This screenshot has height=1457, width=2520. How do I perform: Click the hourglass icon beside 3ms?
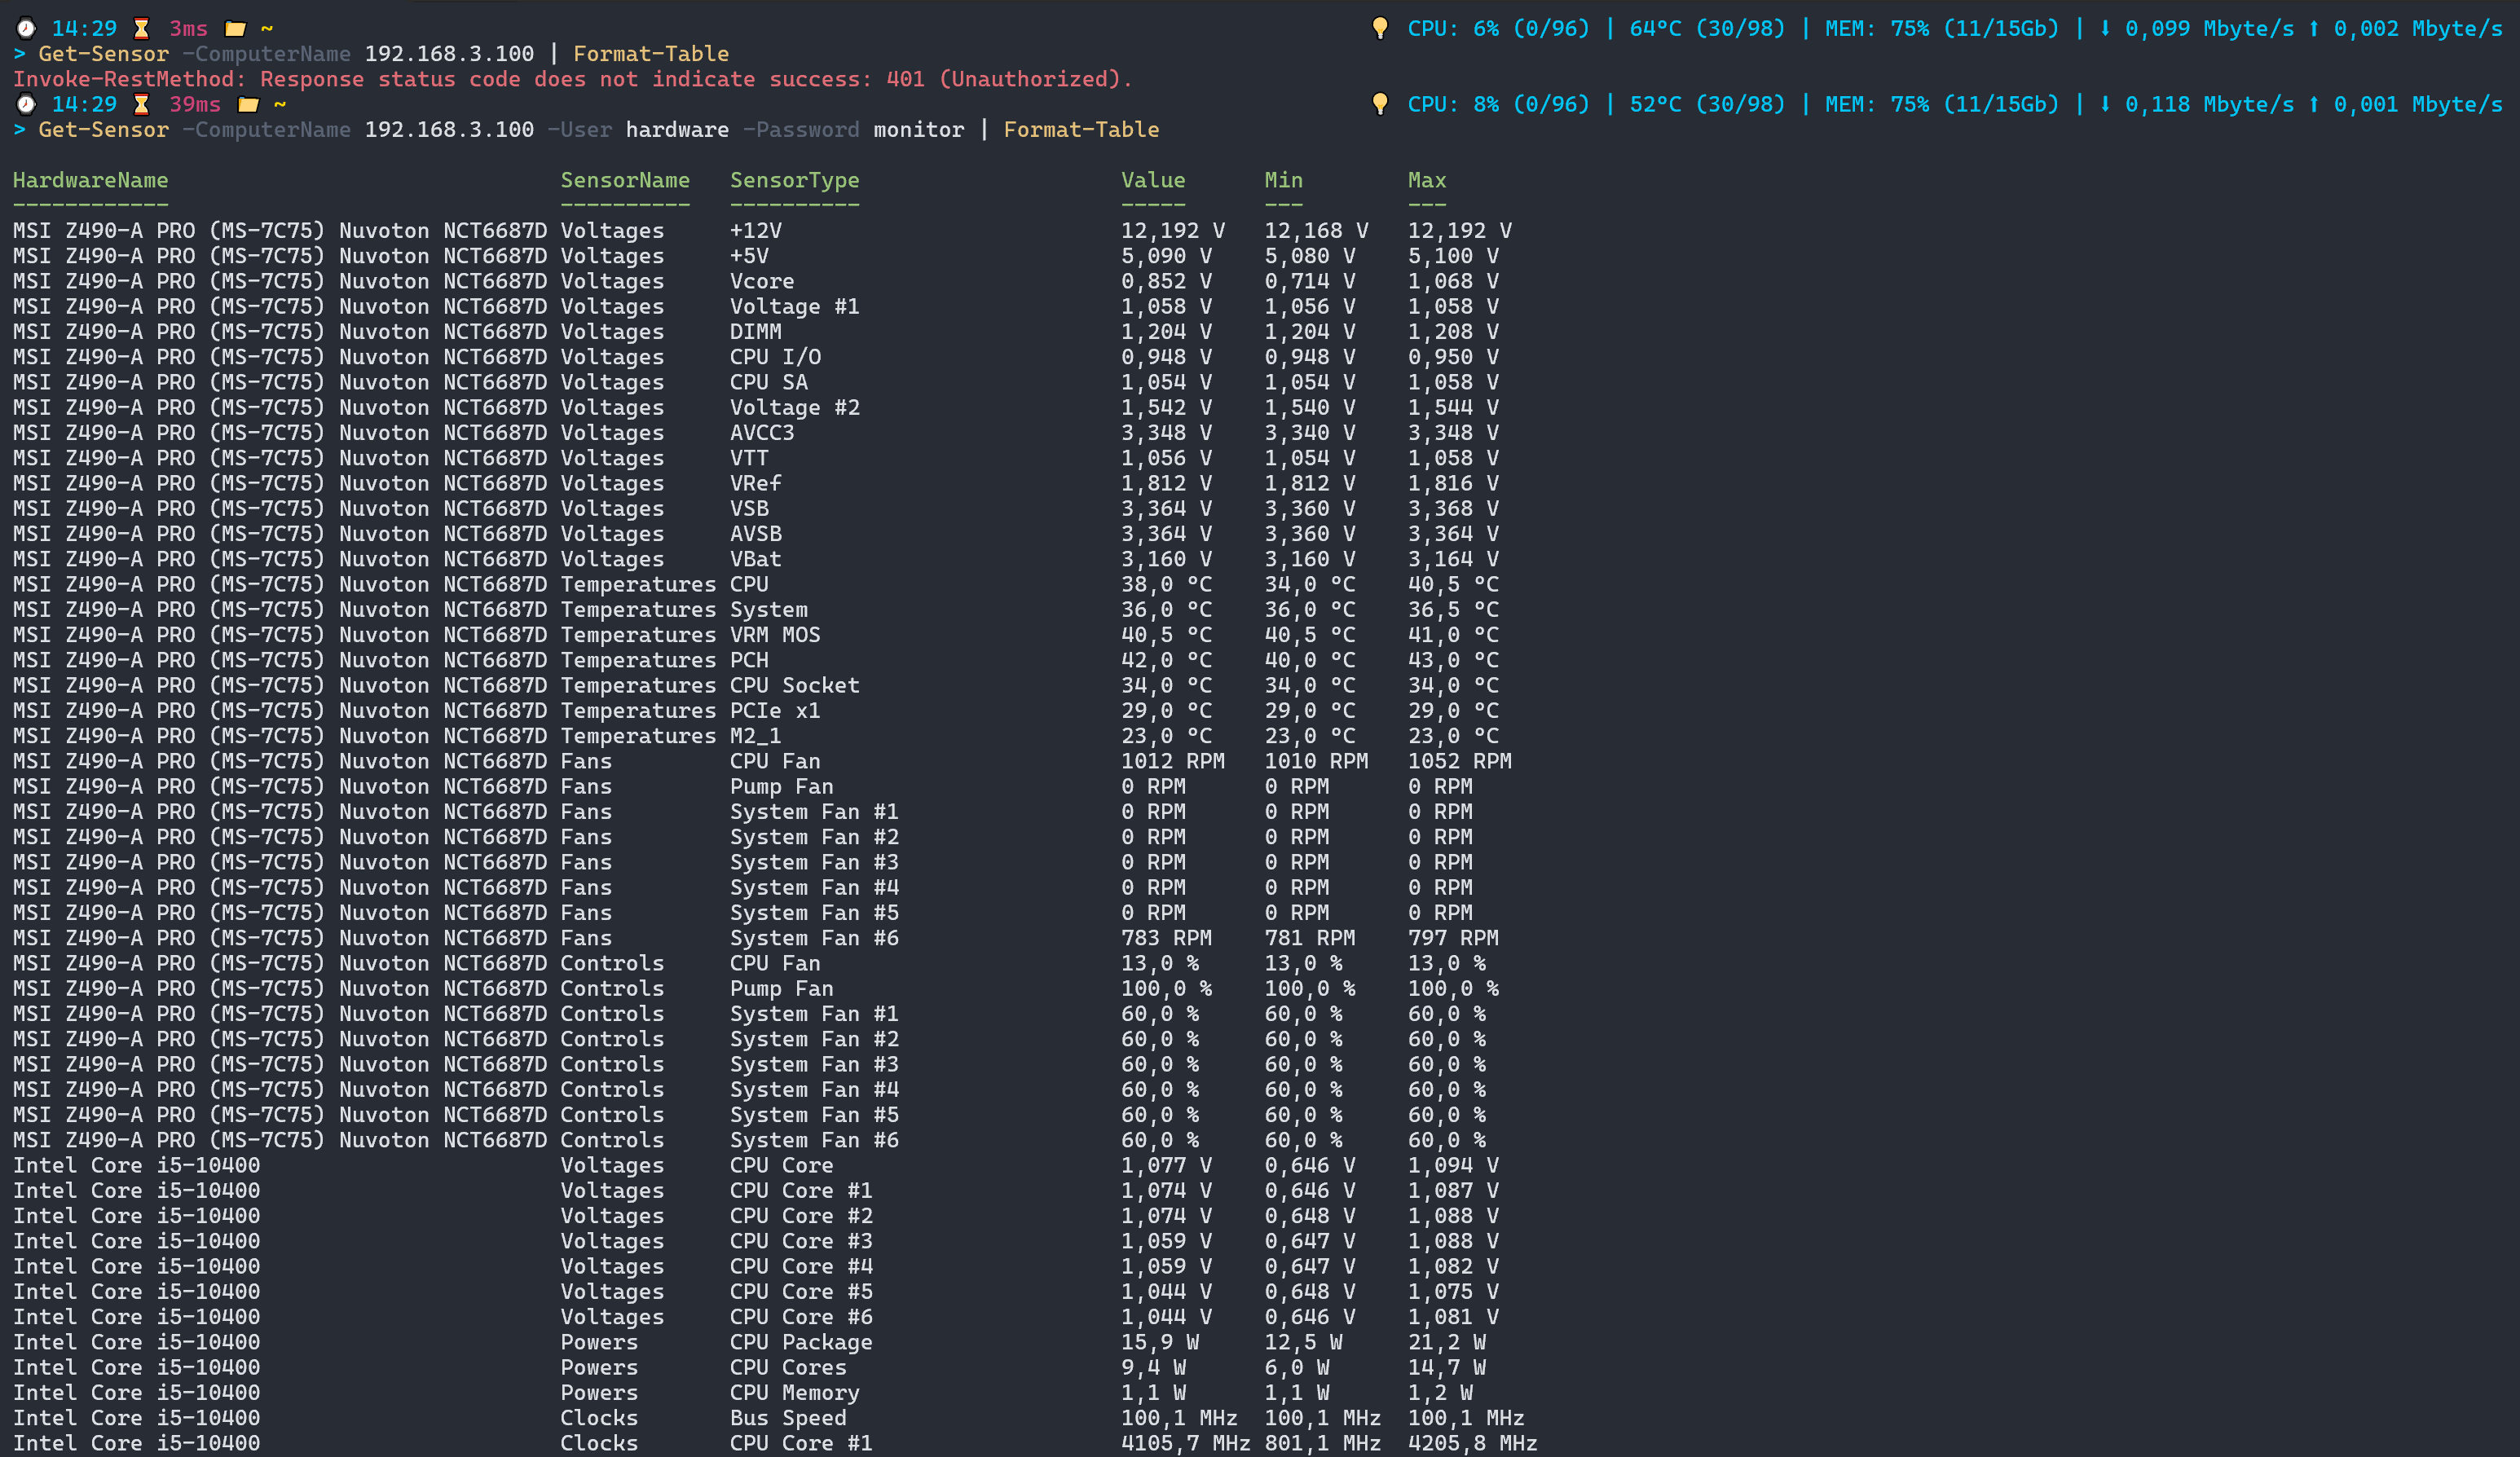click(141, 28)
